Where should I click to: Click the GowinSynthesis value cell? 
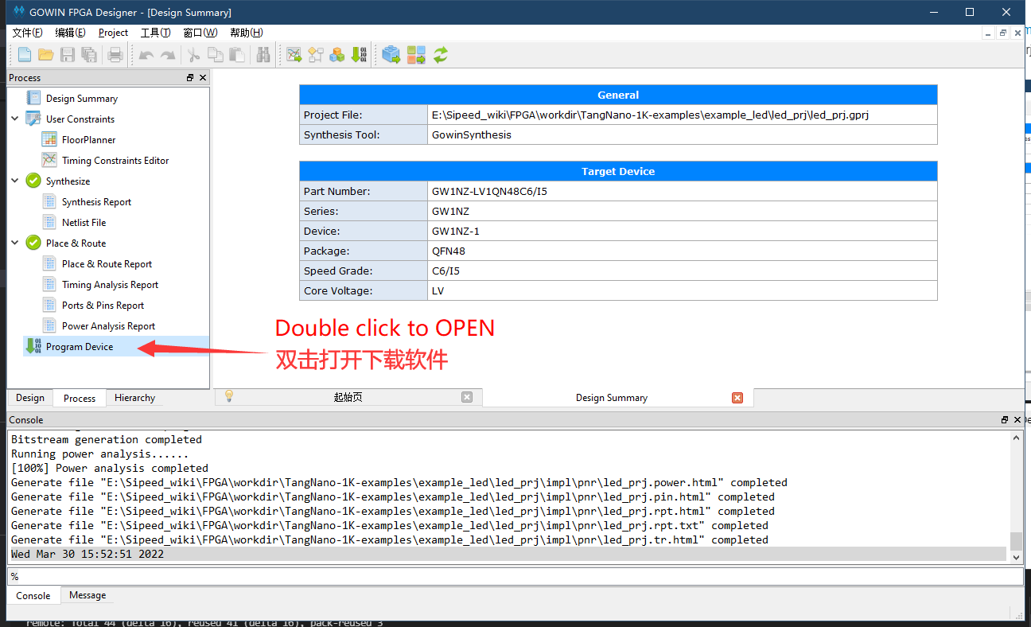(x=683, y=134)
